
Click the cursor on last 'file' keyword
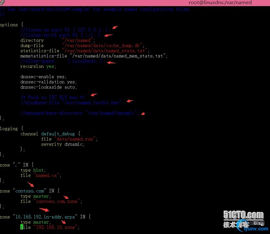[x=22, y=227]
